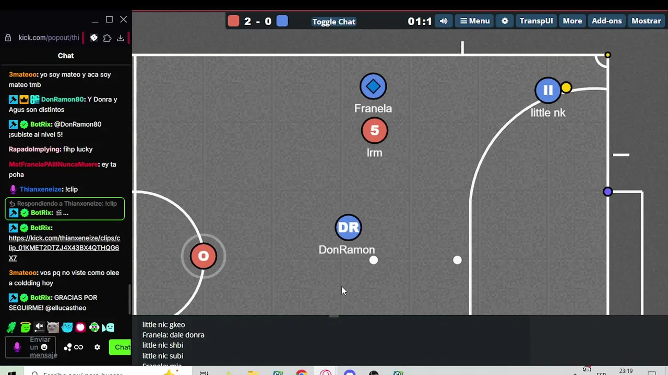Click red team color square
The image size is (668, 375).
(234, 21)
